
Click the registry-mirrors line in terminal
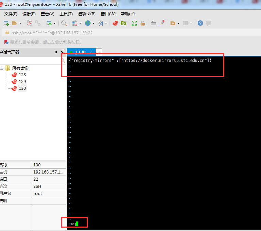pyautogui.click(x=140, y=61)
